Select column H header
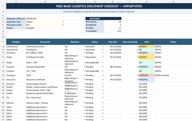192x121 pixels. tap(173, 2)
